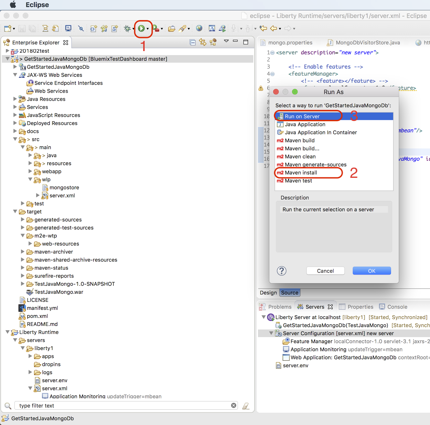
Task: Select server.env in Servers view
Action: point(296,365)
